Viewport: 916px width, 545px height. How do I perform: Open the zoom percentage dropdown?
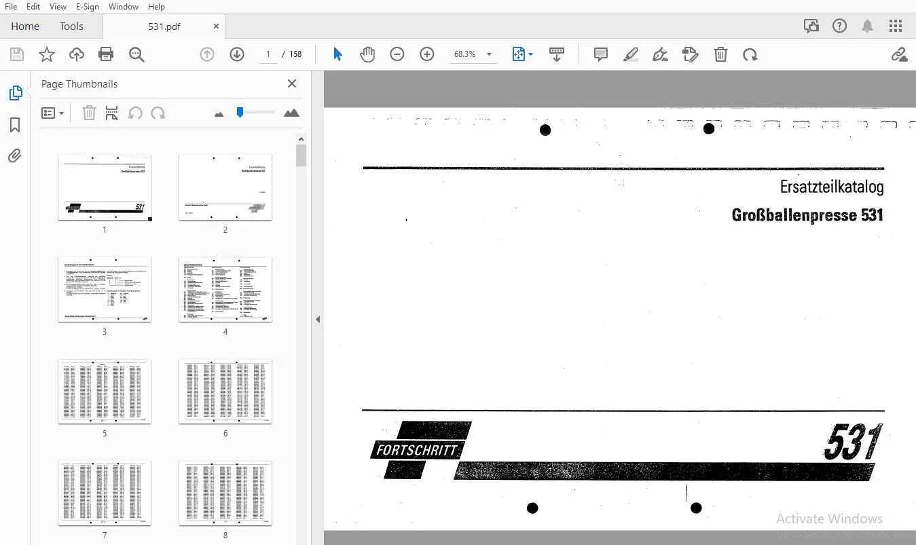(489, 54)
